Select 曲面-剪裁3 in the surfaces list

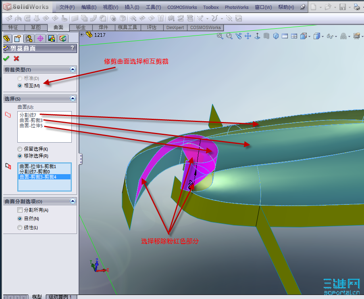[31, 120]
